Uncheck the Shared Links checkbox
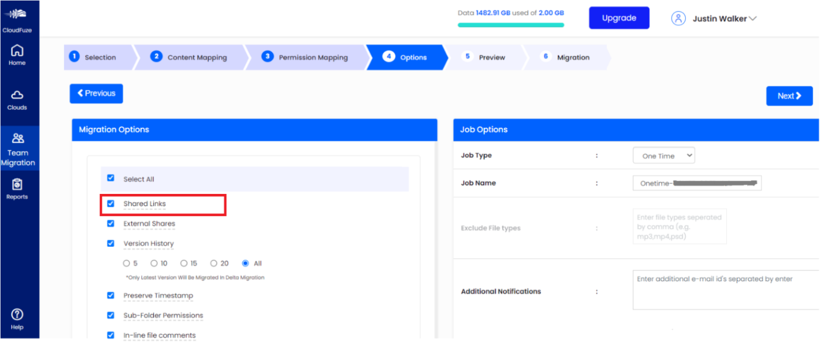 pos(111,204)
